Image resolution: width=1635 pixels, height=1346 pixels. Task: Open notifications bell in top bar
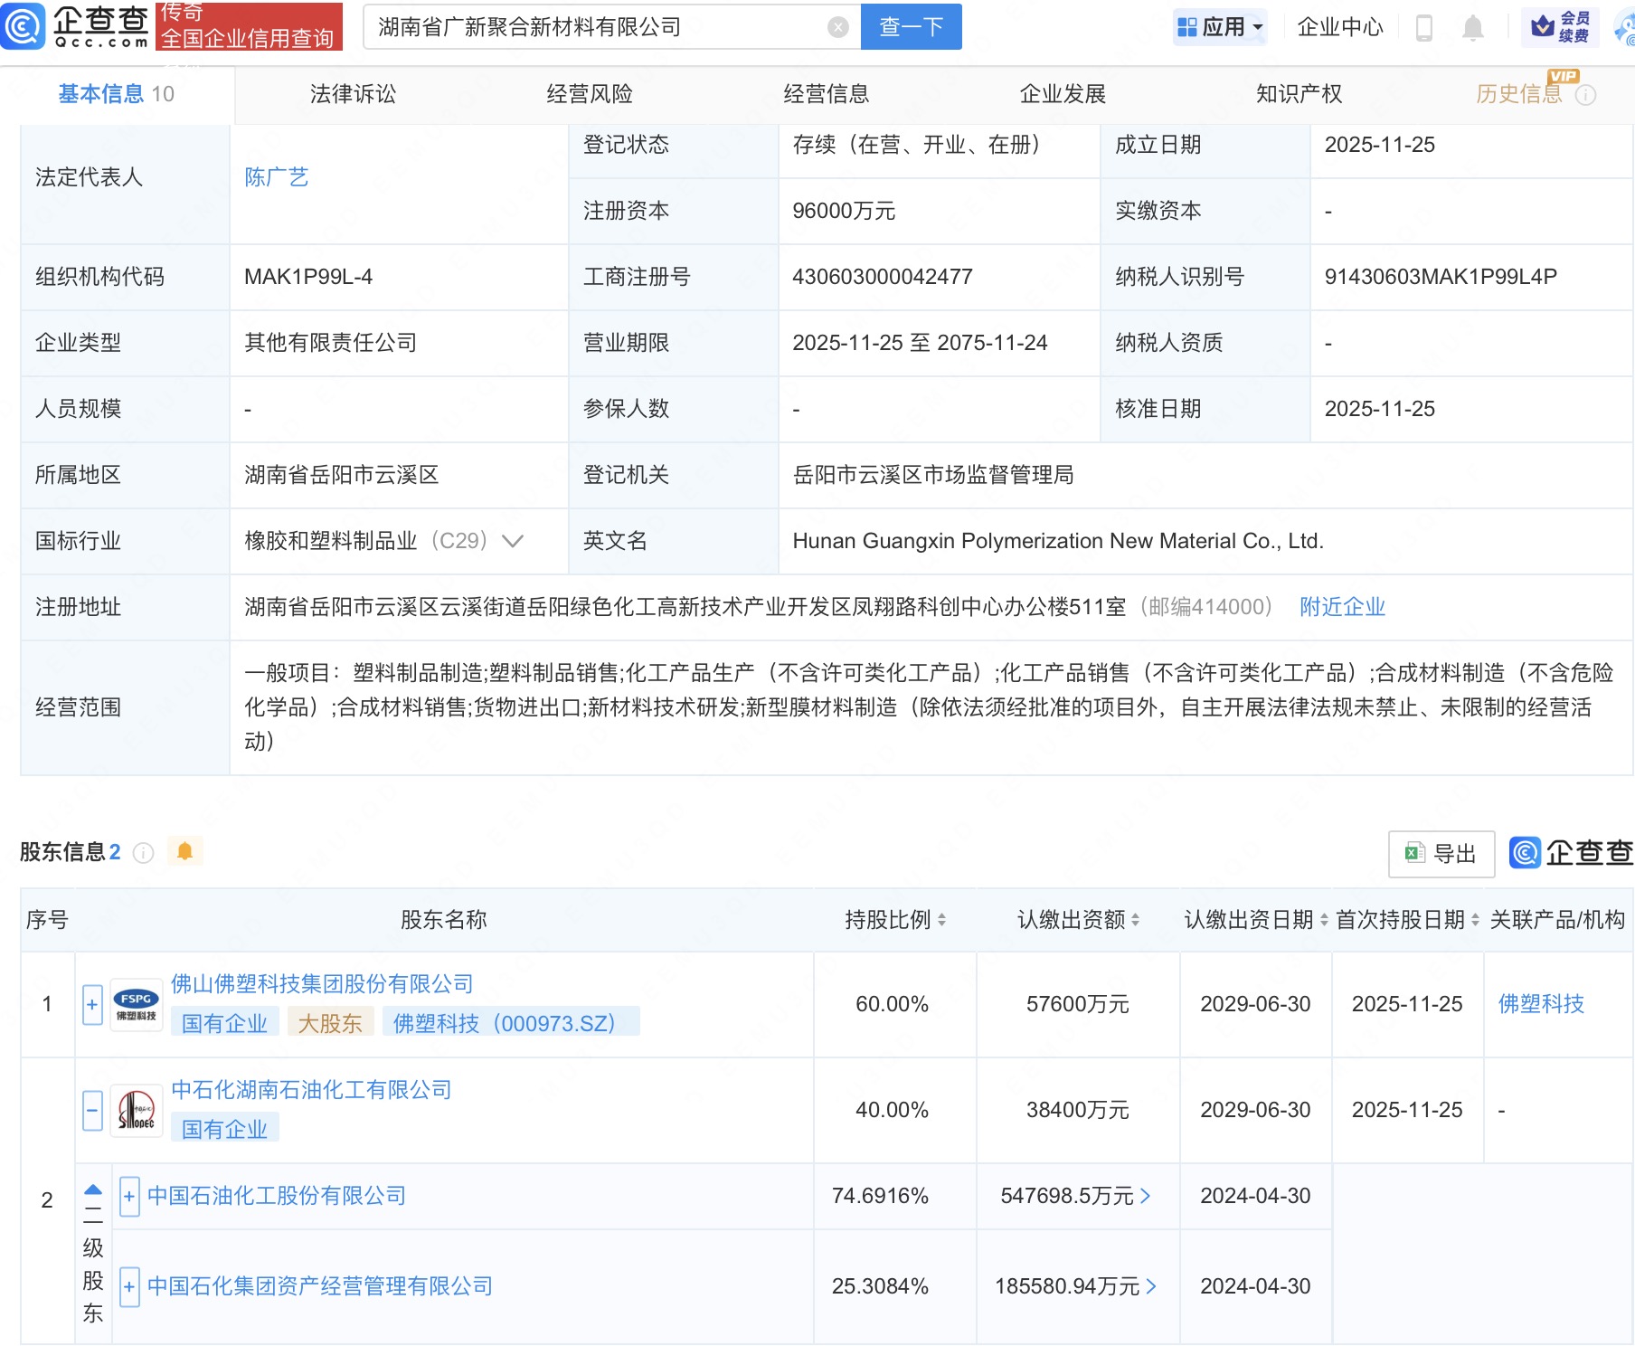coord(1472,28)
